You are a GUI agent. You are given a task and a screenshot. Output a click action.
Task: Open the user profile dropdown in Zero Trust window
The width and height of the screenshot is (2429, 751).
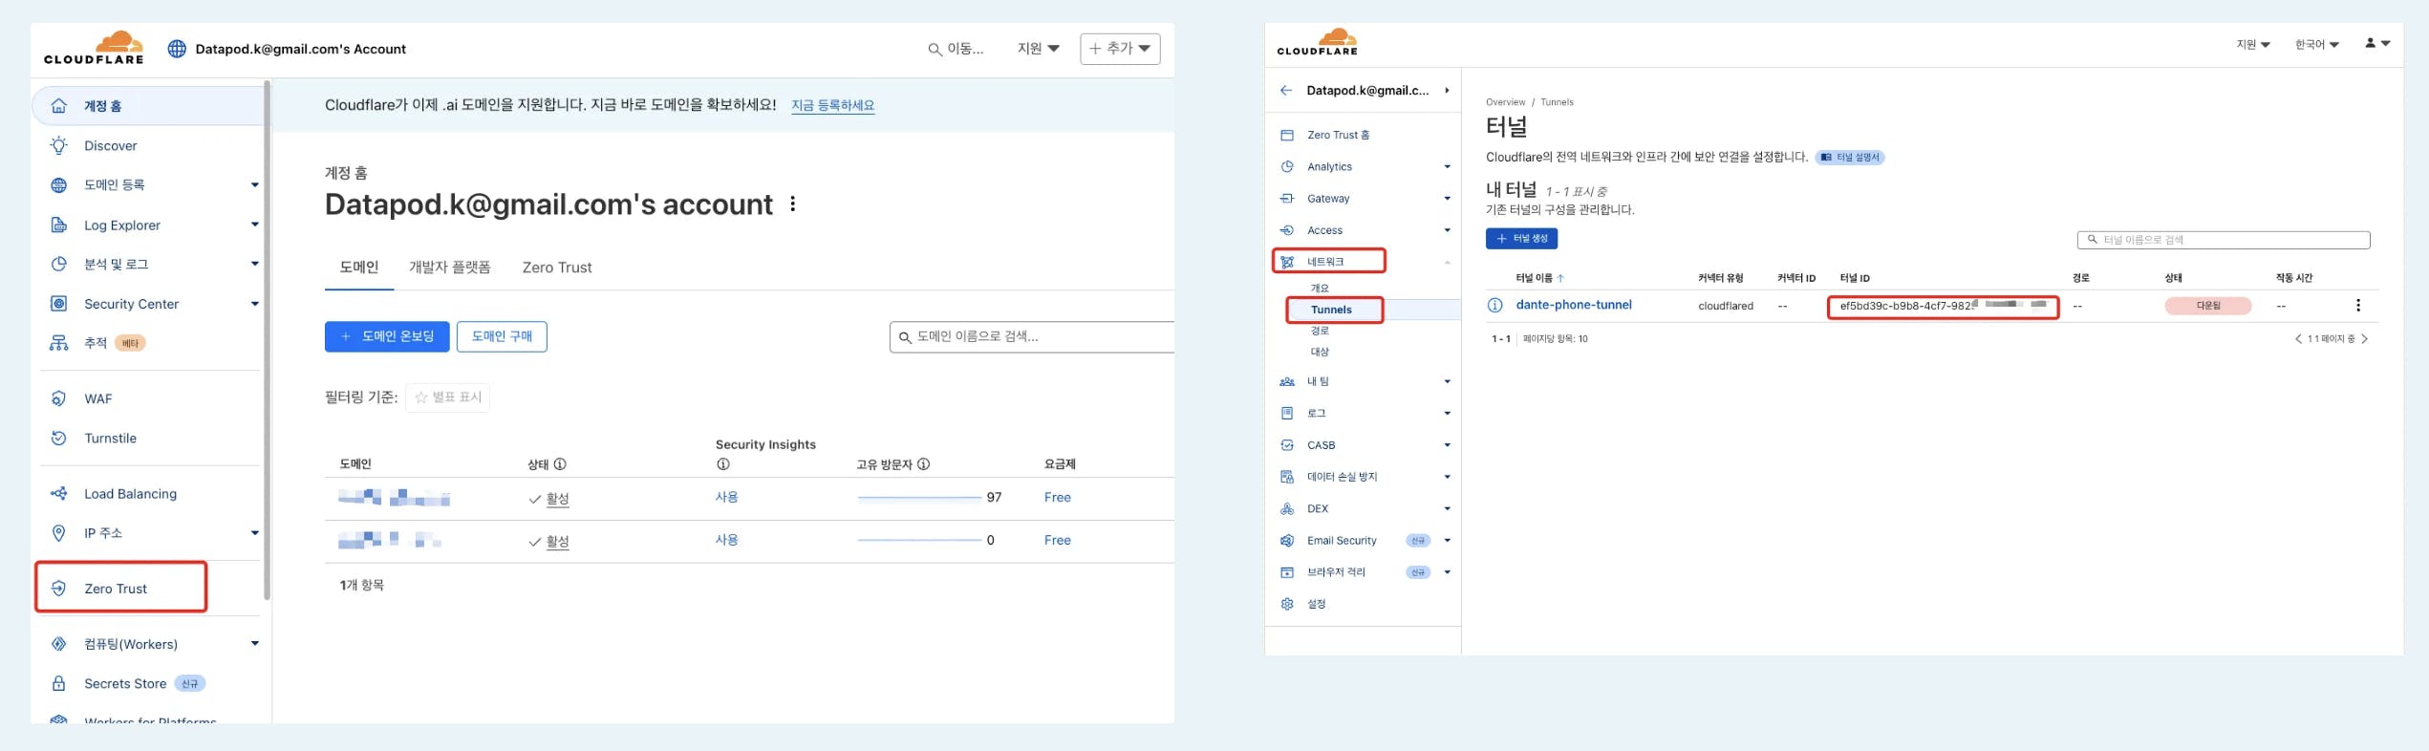click(2377, 43)
